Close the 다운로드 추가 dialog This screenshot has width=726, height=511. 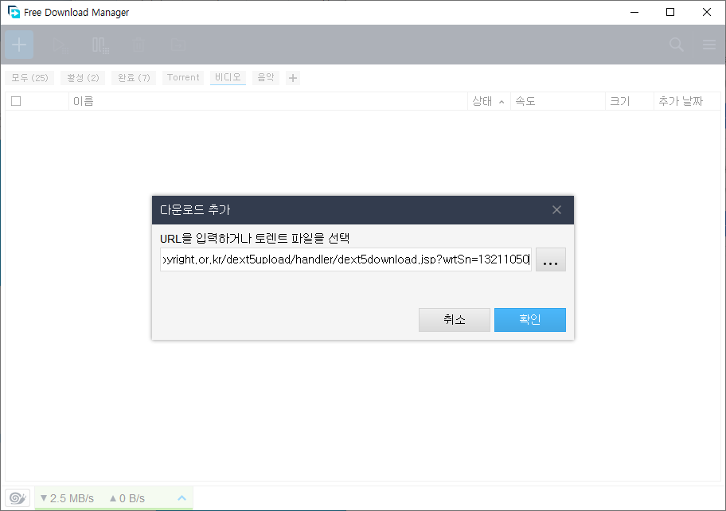pyautogui.click(x=556, y=209)
